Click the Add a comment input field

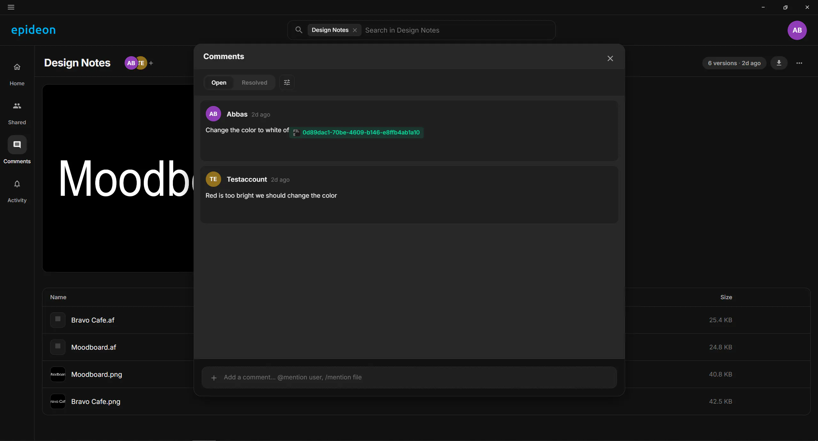[x=409, y=377]
